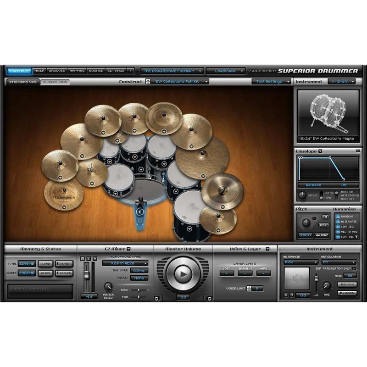The width and height of the screenshot is (367, 367).
Task: Adjust the Master Bleed knob
Action: click(x=108, y=286)
